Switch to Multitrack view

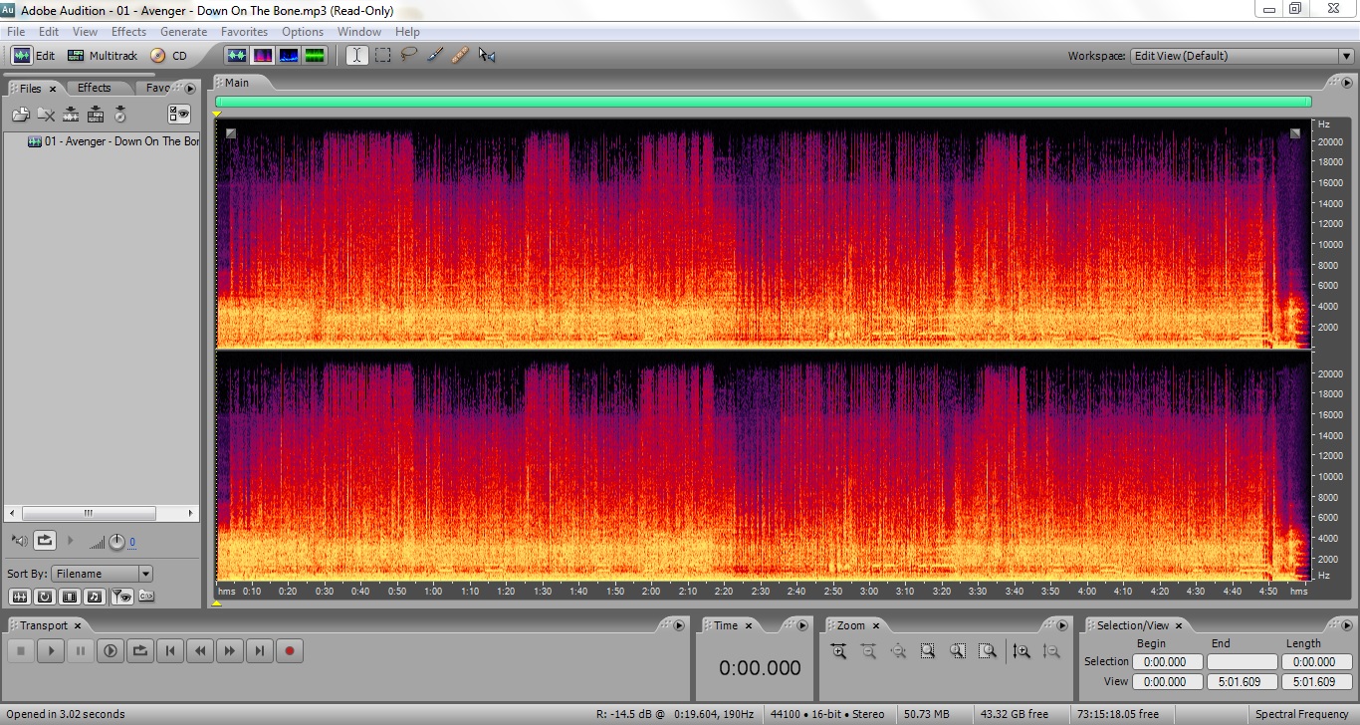tap(103, 56)
